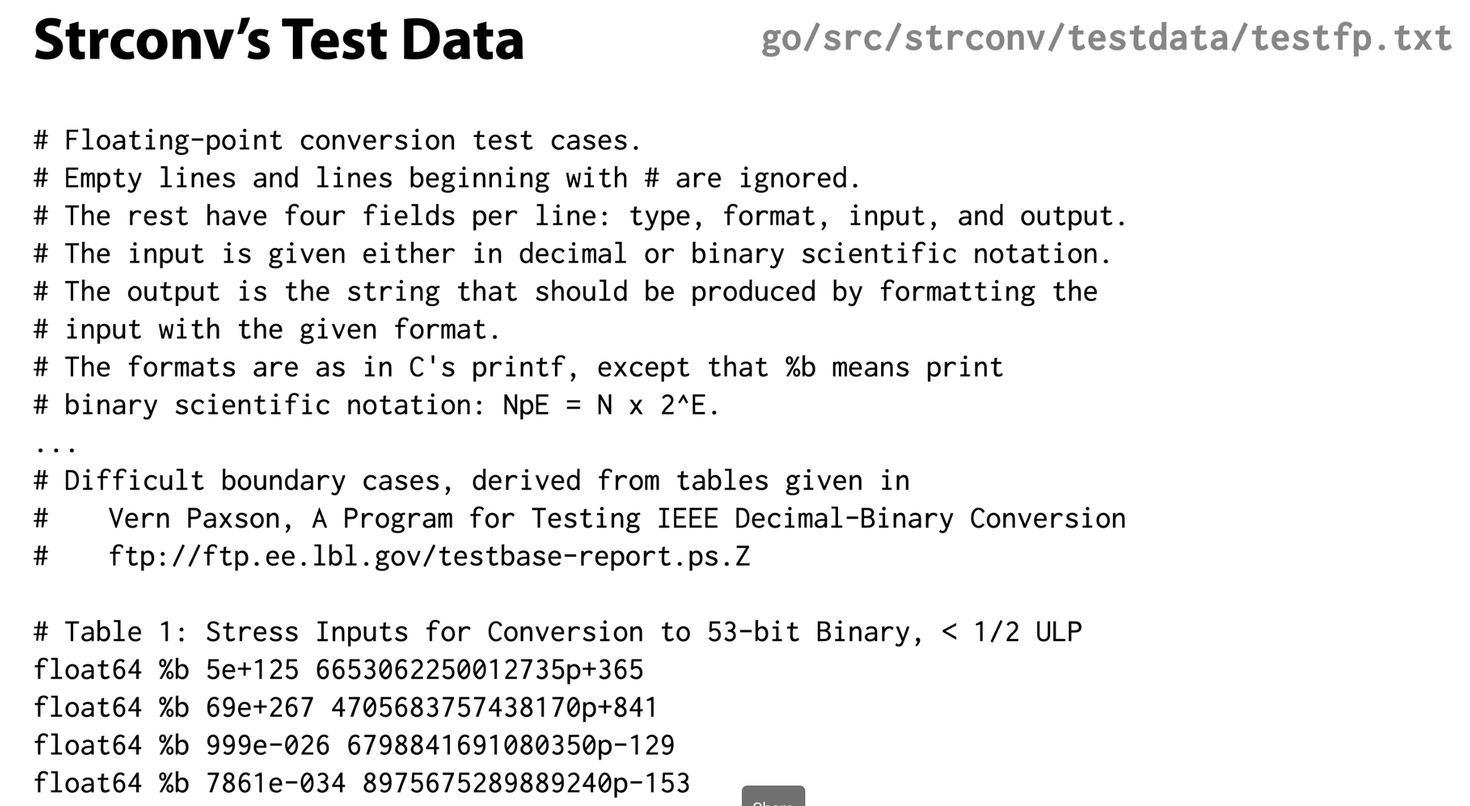The image size is (1470, 806).
Task: Click the go/src/strconv/testdata/testfp.txt path
Action: 1106,38
